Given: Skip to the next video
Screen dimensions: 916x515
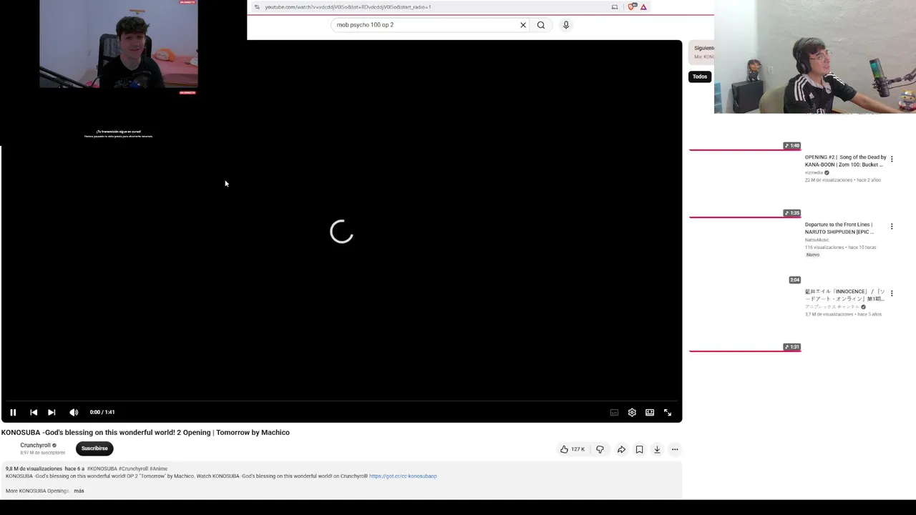Looking at the screenshot, I should (x=52, y=412).
